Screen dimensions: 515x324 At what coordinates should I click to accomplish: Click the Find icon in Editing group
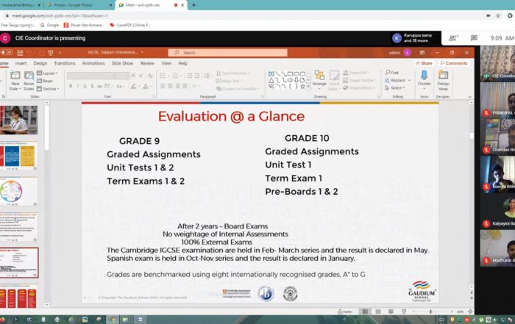[391, 73]
